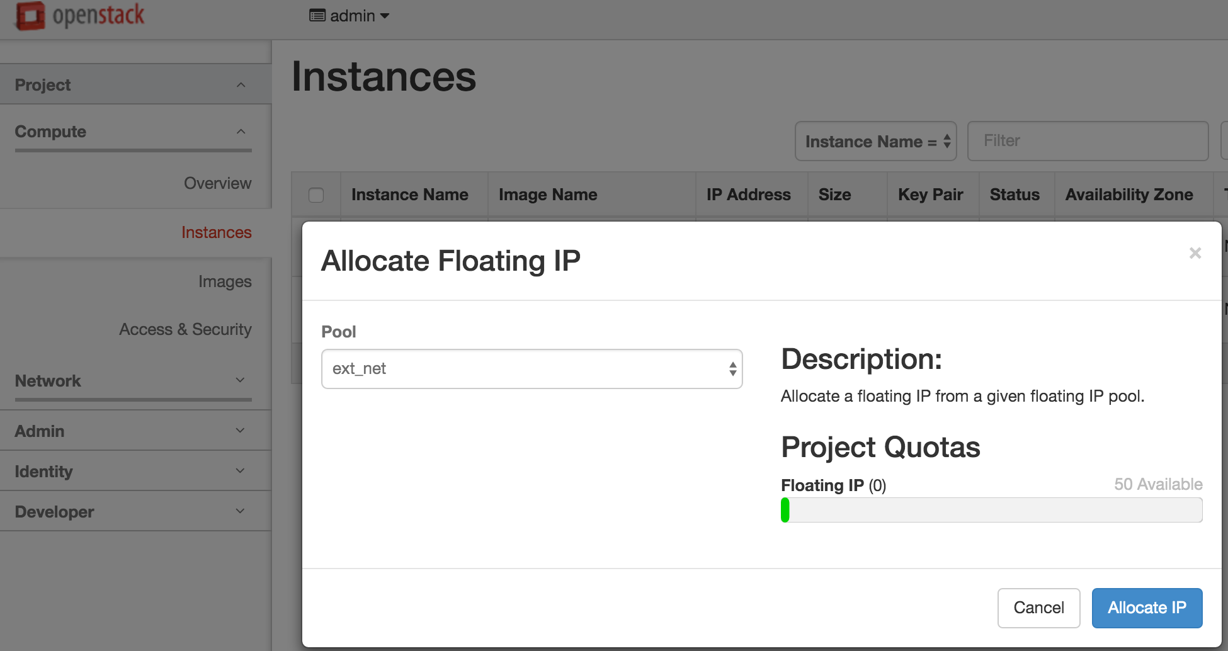
Task: Sort by the Status column header
Action: click(x=1014, y=195)
